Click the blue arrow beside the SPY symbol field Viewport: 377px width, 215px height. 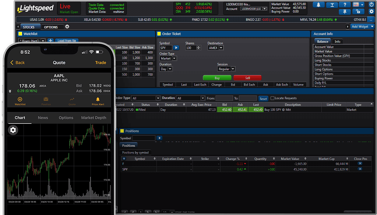[x=176, y=47]
